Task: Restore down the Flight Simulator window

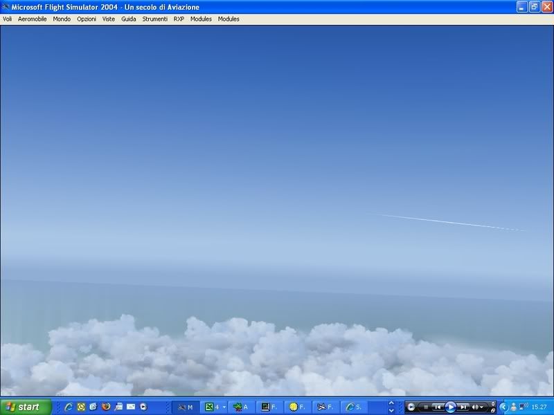Action: click(534, 7)
